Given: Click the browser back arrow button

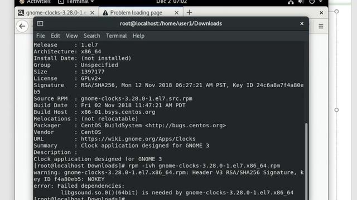Looking at the screenshot, I should point(22,26).
